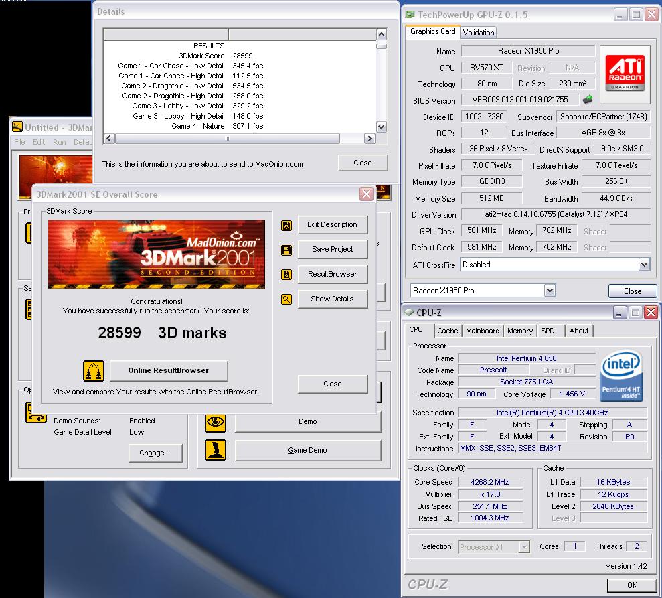Click the Save Project floppy icon
Viewport: 662px width, 598px height.
click(286, 250)
